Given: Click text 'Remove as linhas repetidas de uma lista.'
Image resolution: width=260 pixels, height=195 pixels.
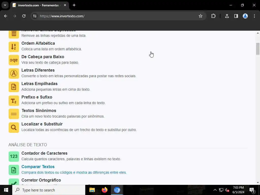Looking at the screenshot, I should coord(54,36).
